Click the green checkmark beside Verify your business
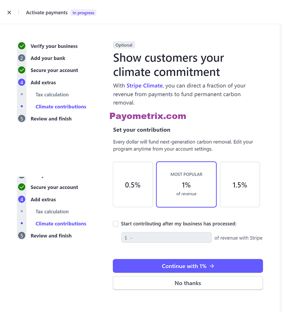 [22, 46]
